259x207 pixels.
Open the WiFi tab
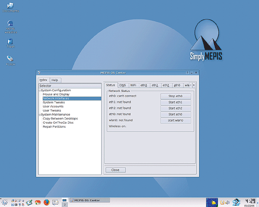pos(133,85)
